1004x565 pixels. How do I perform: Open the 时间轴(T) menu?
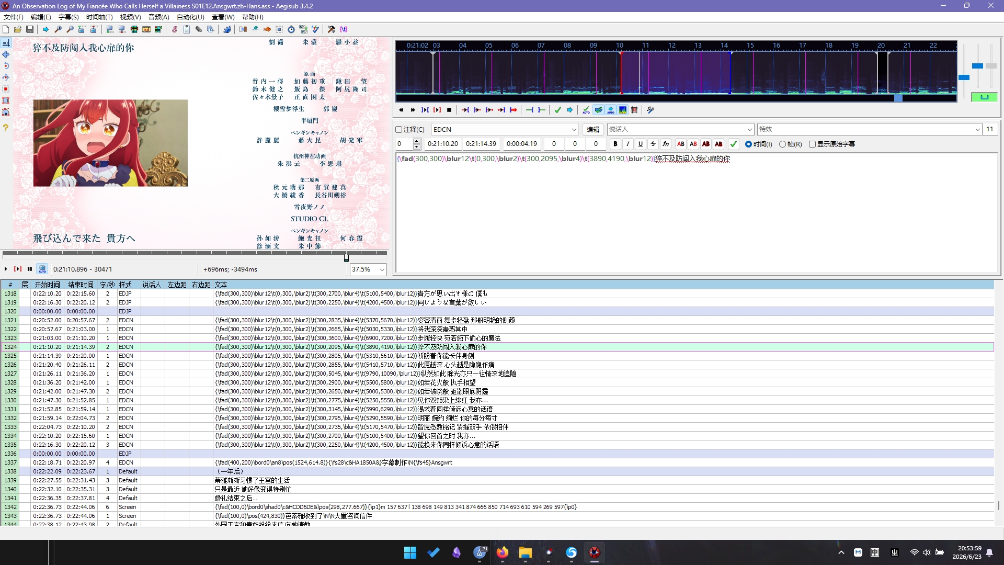pyautogui.click(x=99, y=17)
